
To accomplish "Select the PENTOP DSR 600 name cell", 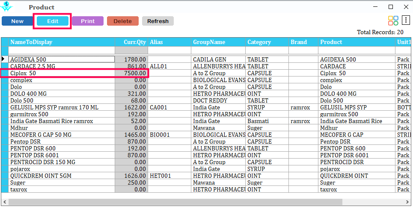I will click(x=62, y=148).
